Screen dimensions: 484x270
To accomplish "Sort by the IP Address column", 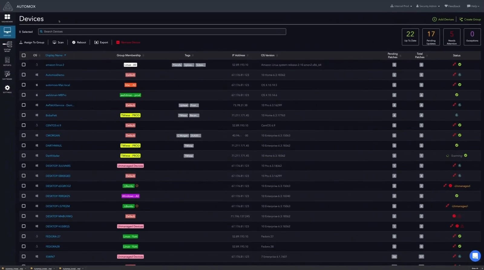I will [x=240, y=55].
